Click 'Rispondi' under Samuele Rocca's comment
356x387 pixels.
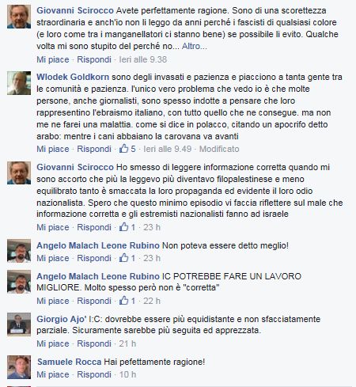click(x=94, y=374)
